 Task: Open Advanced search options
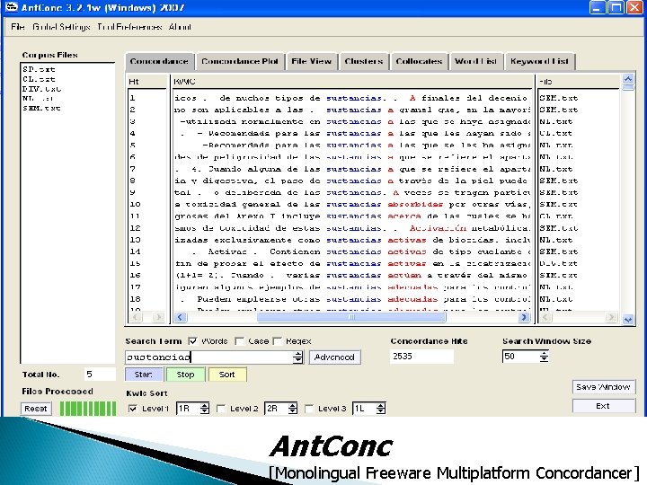click(x=334, y=357)
